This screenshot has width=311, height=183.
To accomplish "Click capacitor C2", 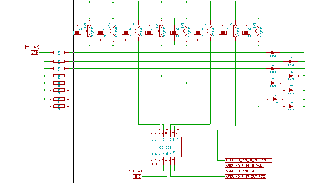I will [x=100, y=33].
